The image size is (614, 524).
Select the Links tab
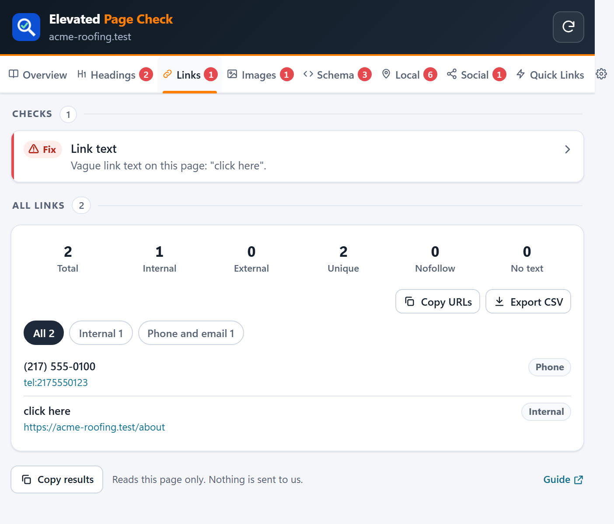click(x=190, y=75)
